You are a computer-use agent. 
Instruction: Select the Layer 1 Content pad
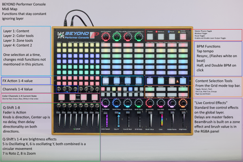click(105, 80)
